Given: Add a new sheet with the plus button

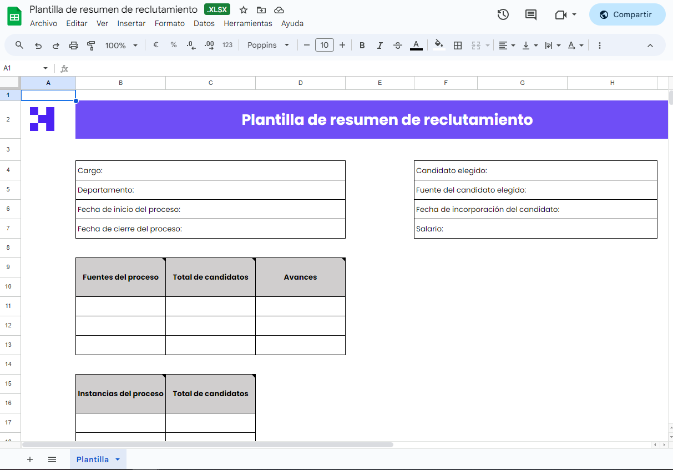Looking at the screenshot, I should point(29,459).
